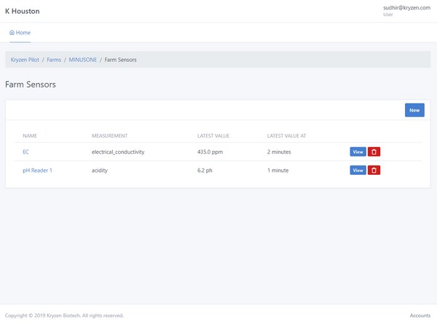This screenshot has height=325, width=437.
Task: Open the pH Reader 1 link
Action: point(37,170)
